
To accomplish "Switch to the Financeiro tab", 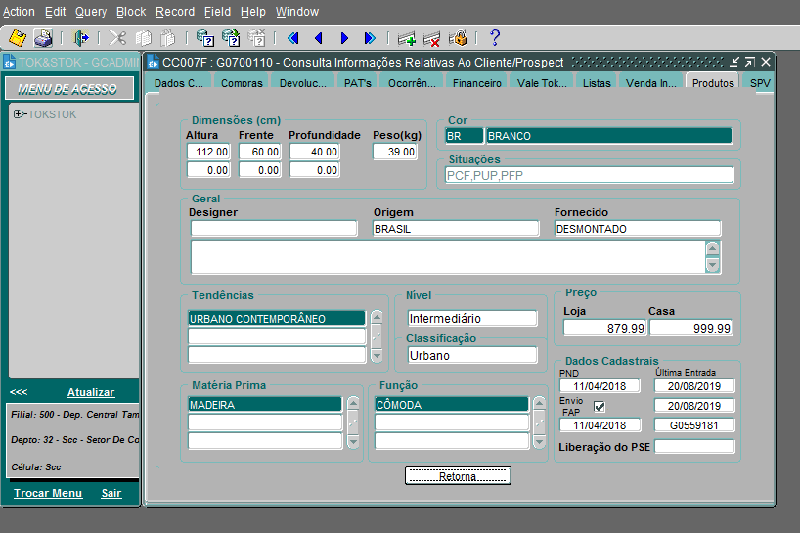I will pyautogui.click(x=477, y=82).
